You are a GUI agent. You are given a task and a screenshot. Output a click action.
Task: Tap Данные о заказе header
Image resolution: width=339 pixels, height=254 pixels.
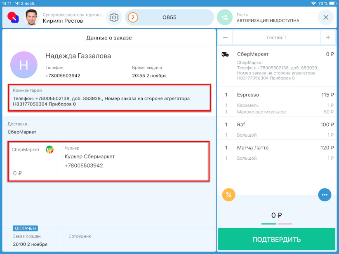coord(109,38)
